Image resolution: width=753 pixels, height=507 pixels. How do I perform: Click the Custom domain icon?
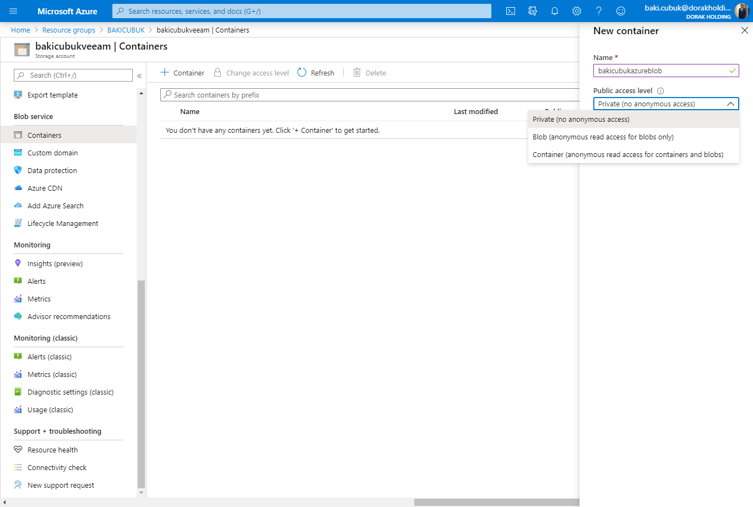[x=18, y=153]
